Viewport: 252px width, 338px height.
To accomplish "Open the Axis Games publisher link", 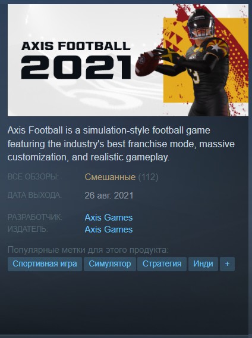I will point(109,230).
